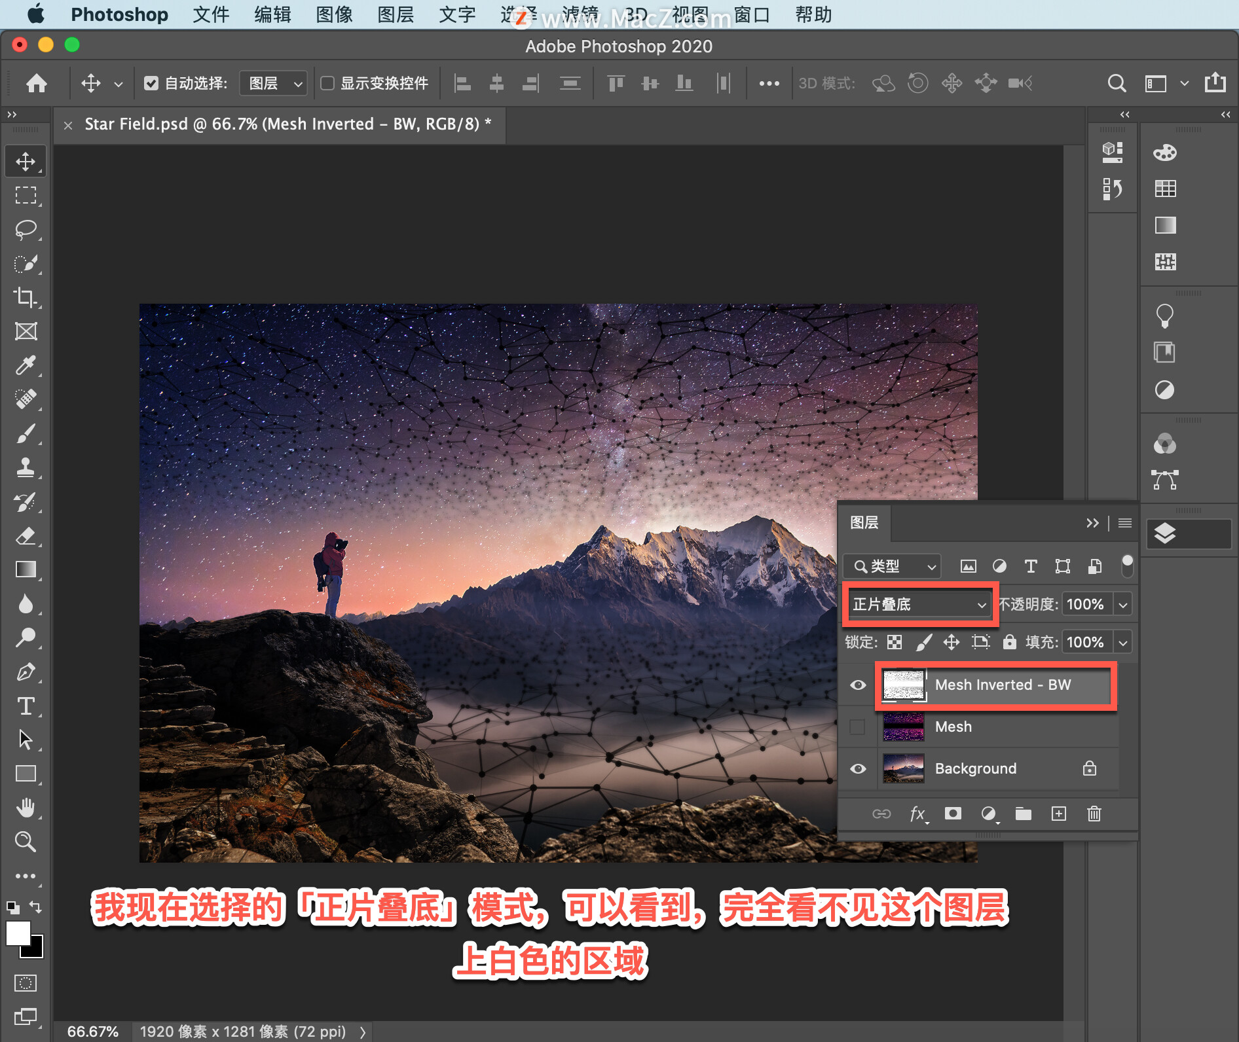Viewport: 1239px width, 1042px height.
Task: Open the 正片叠底 blend mode dropdown
Action: 919,604
